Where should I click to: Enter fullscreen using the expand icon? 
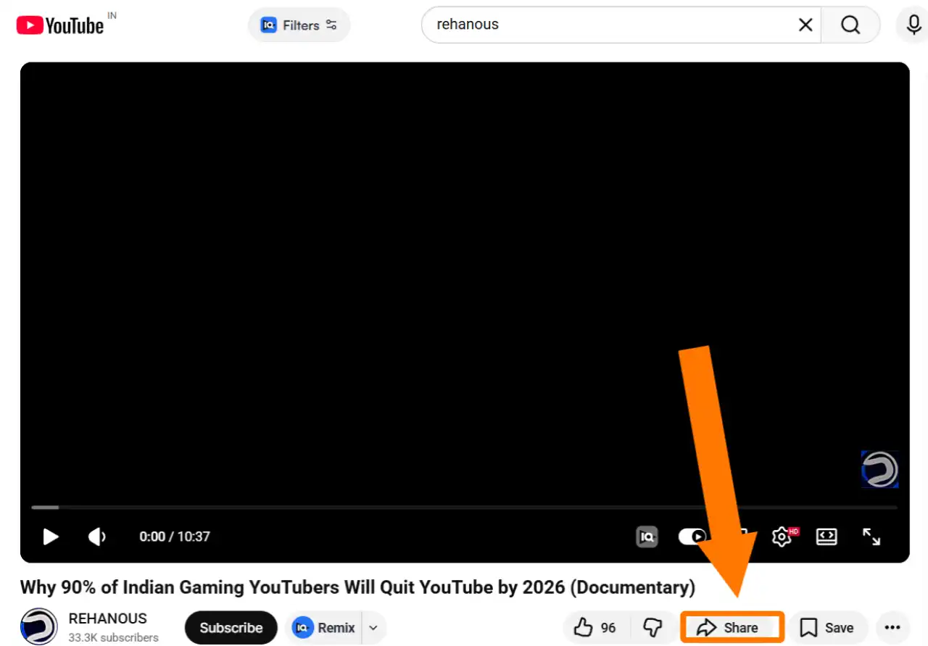coord(871,537)
